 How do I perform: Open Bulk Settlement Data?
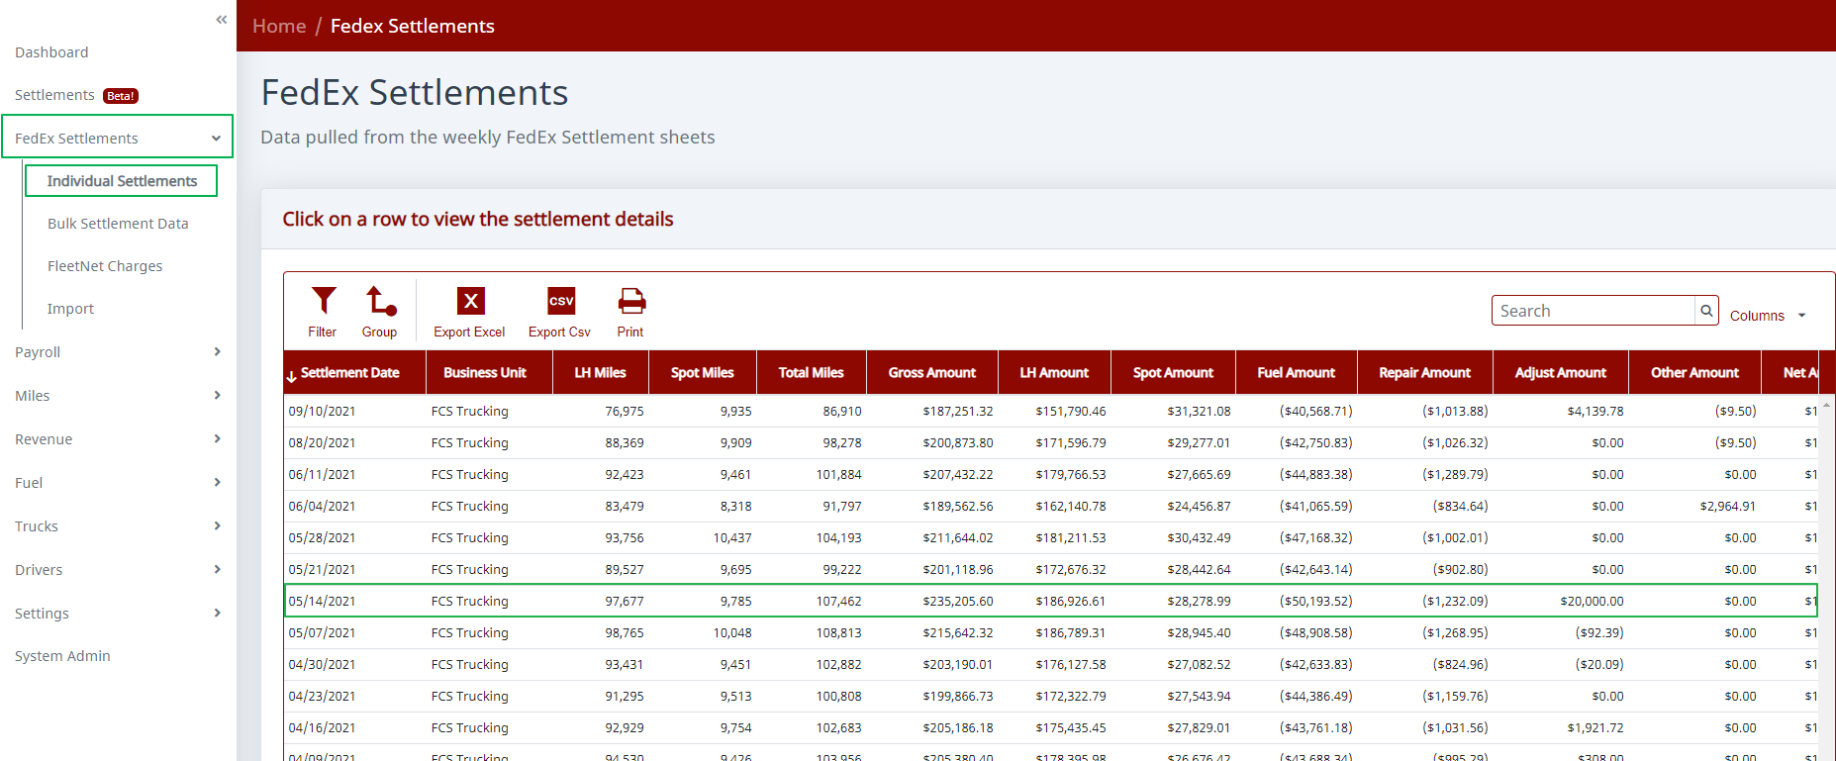click(x=118, y=224)
